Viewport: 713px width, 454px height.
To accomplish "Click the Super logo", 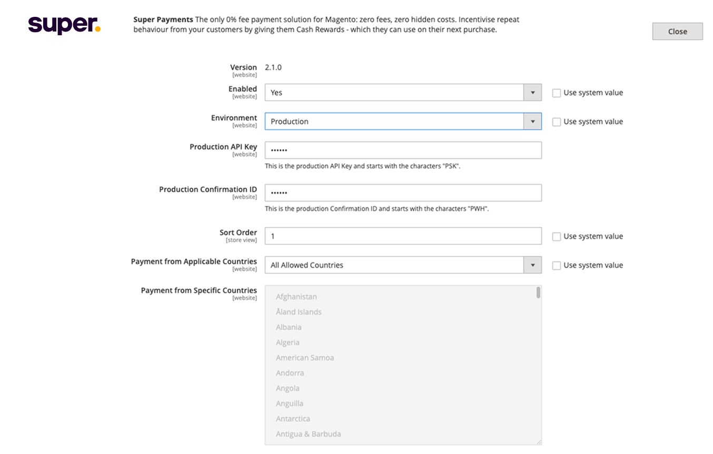I will 64,25.
